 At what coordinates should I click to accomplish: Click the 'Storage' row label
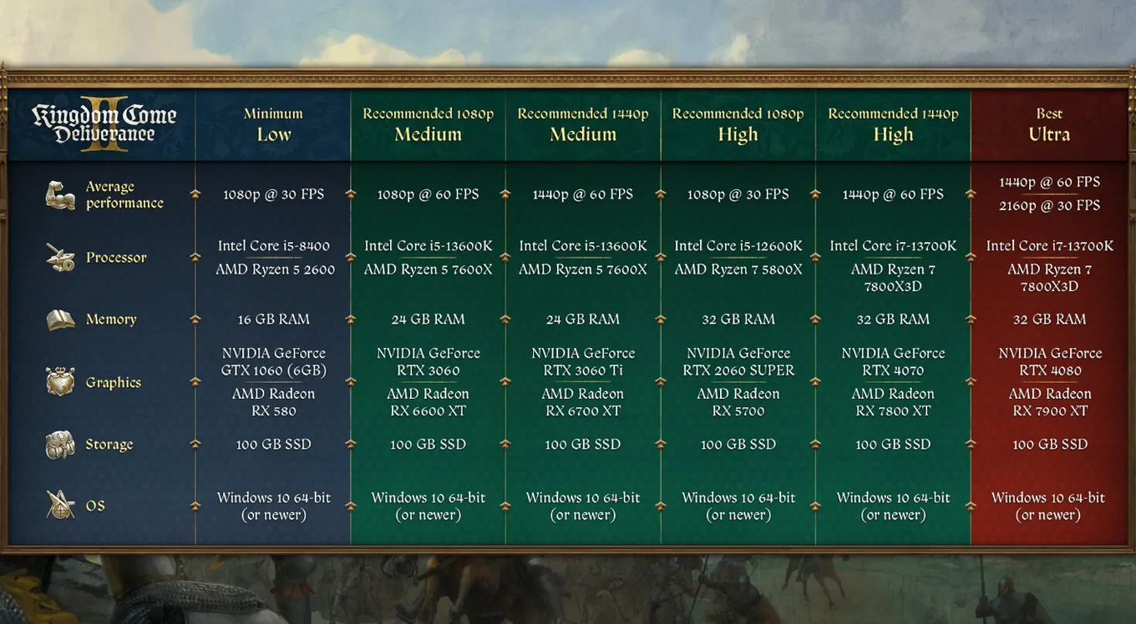[x=109, y=445]
